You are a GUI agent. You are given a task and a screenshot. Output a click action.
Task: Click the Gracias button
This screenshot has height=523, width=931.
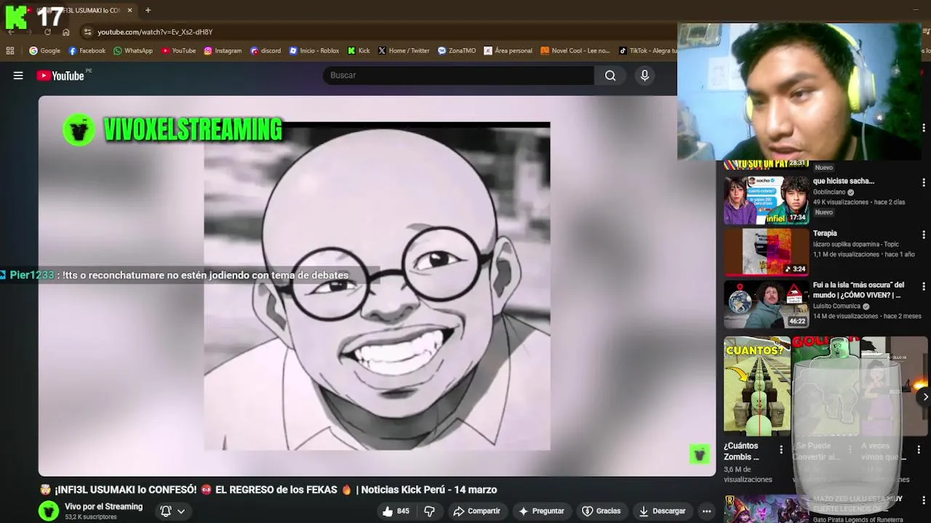pyautogui.click(x=601, y=511)
